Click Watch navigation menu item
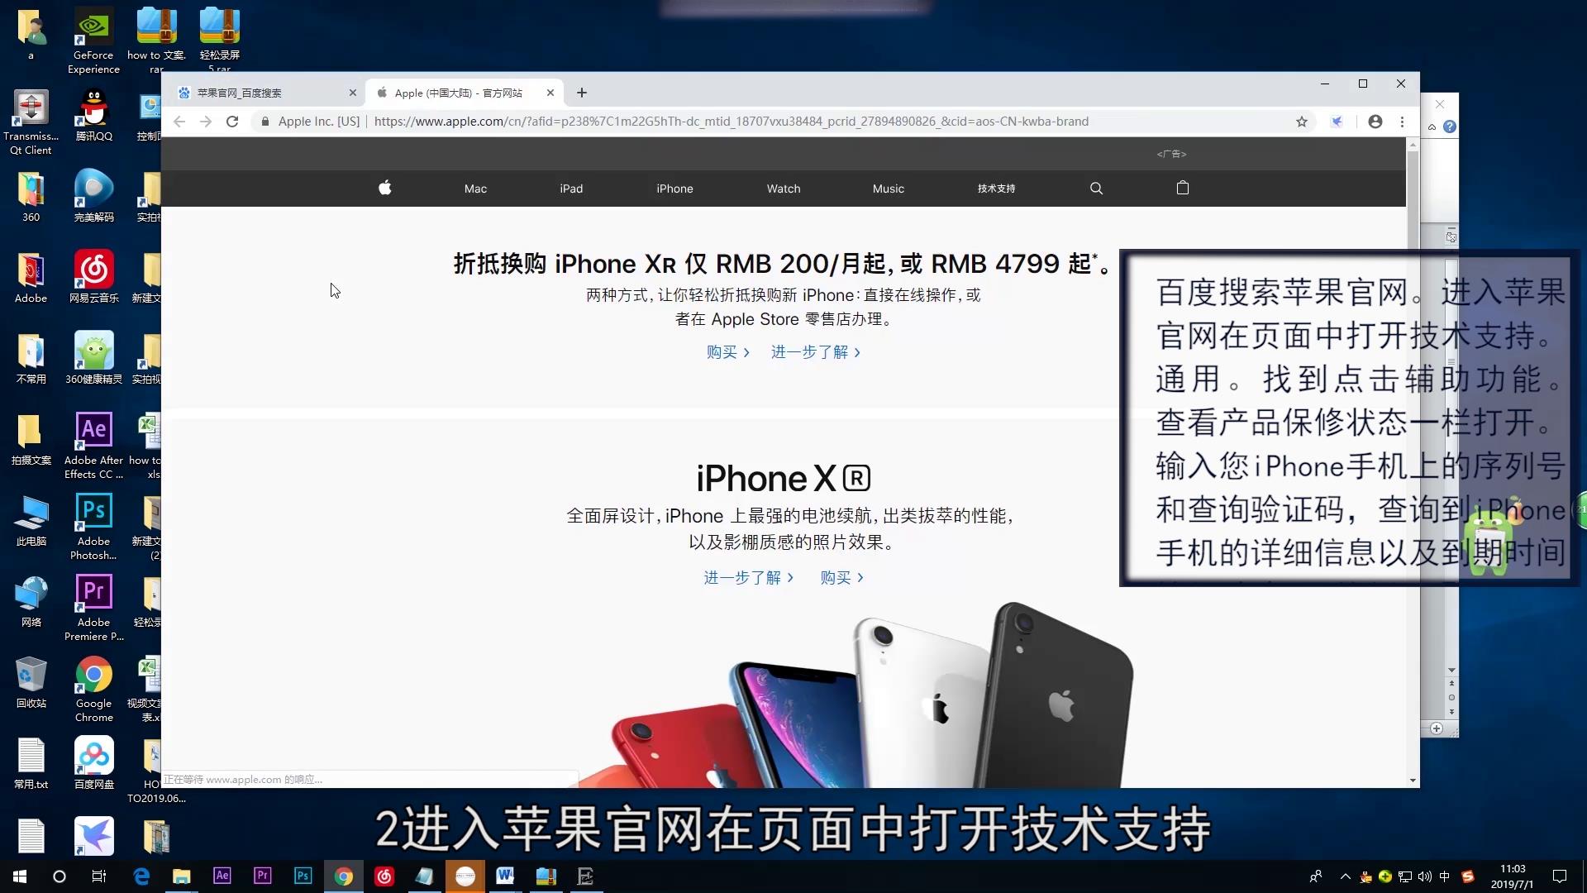The image size is (1587, 893). pyautogui.click(x=783, y=189)
